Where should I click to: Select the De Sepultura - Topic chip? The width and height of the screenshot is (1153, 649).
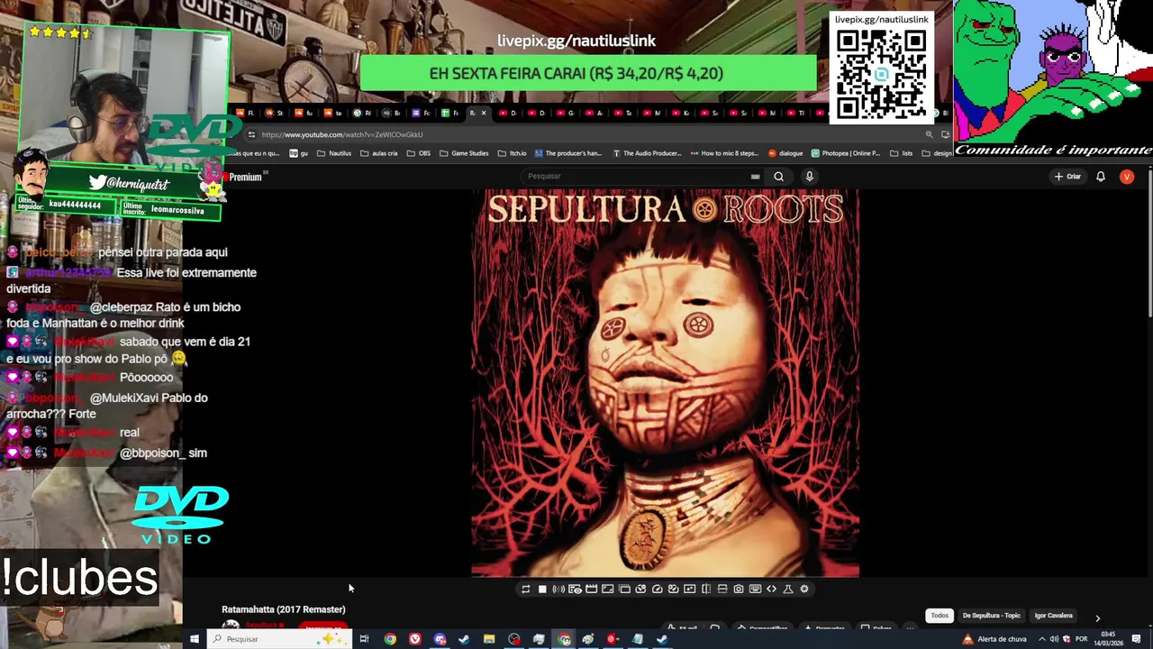click(x=992, y=616)
